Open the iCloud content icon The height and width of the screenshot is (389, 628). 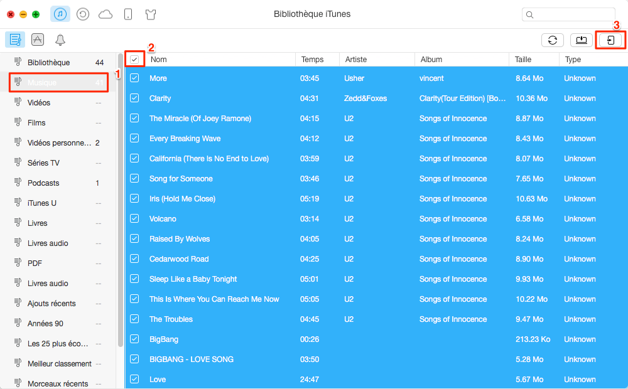point(106,15)
